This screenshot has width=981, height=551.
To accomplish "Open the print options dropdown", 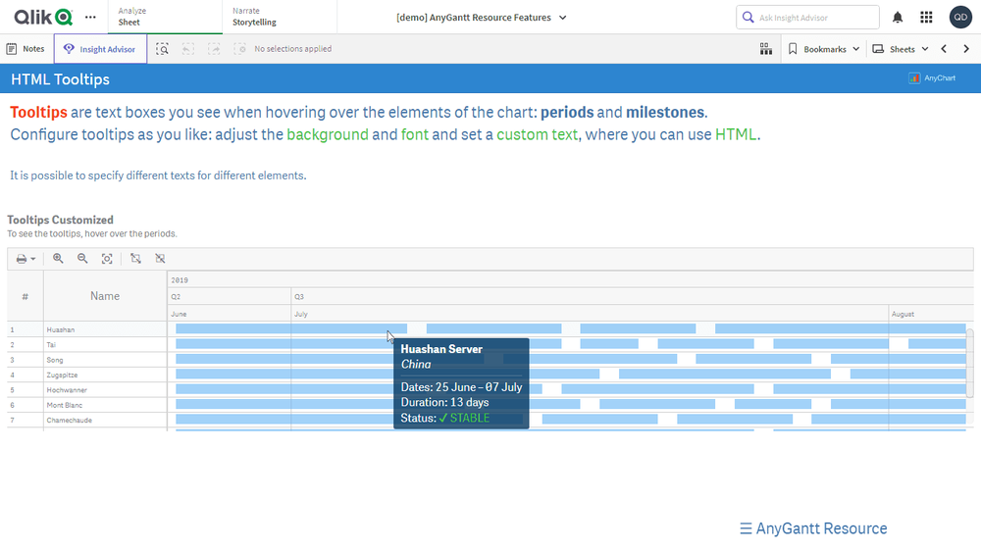I will pos(26,259).
